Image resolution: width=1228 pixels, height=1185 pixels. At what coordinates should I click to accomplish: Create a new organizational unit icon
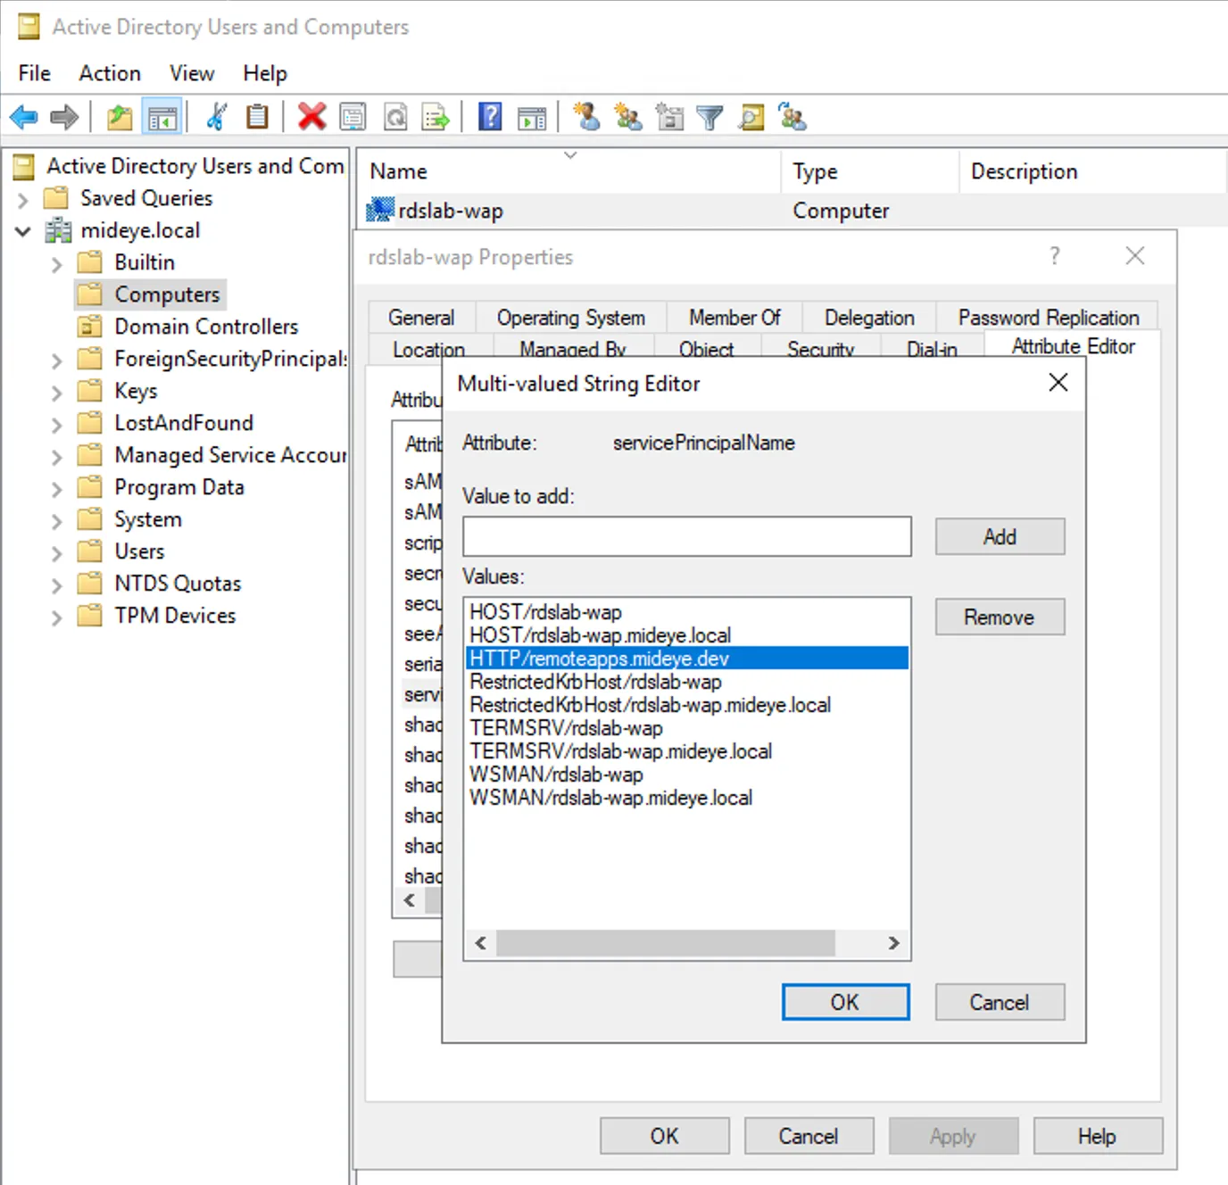pos(669,116)
